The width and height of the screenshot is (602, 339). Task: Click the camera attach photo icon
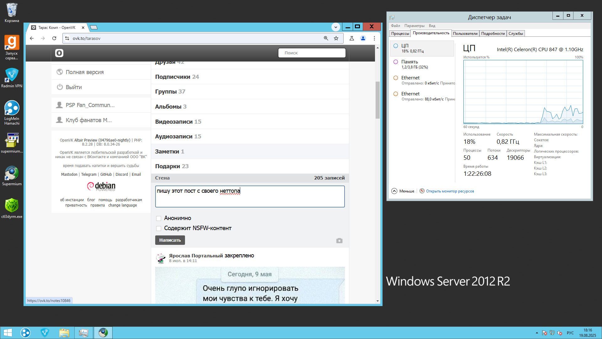point(339,241)
